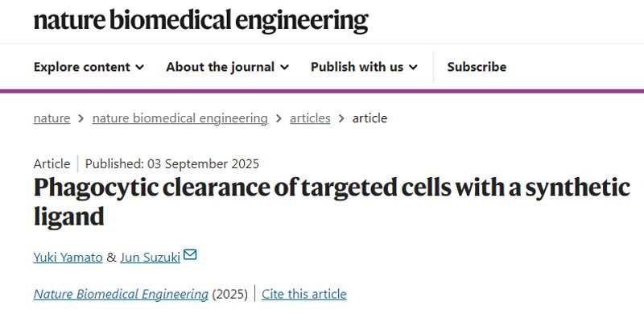644x322 pixels.
Task: Open nature biomedical engineering breadcrumb link
Action: click(180, 118)
